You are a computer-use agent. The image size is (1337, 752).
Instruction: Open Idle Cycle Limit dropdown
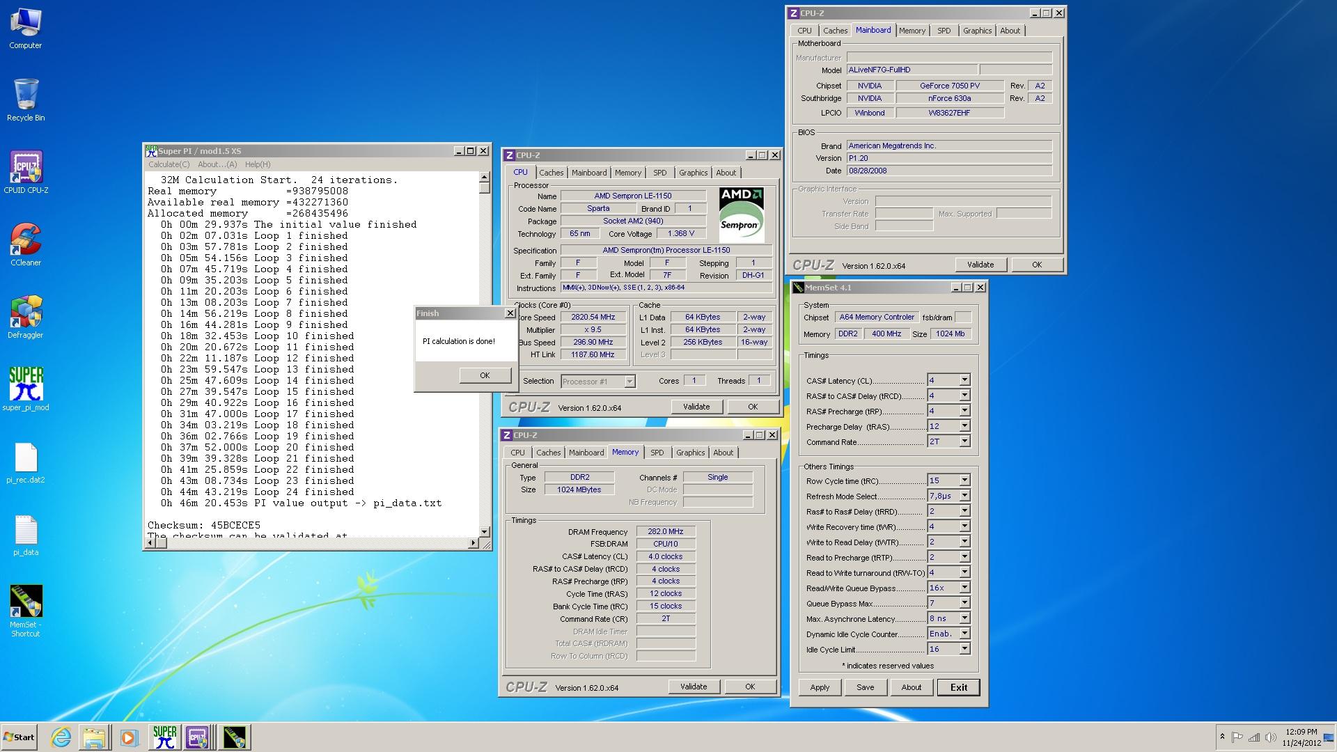pos(964,649)
